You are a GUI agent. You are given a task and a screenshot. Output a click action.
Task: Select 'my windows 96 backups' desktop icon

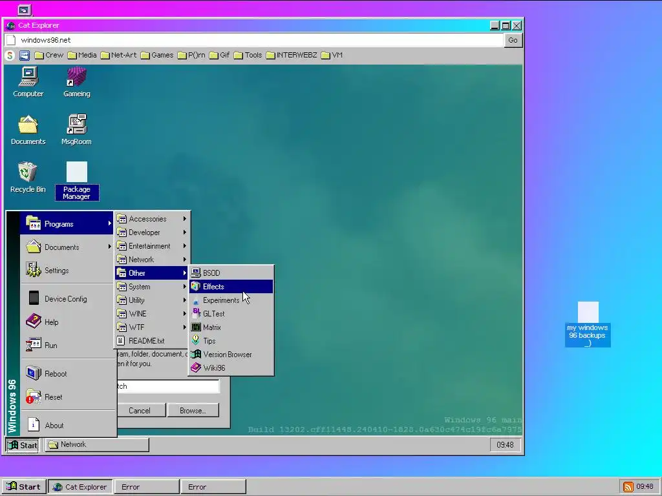tap(588, 324)
